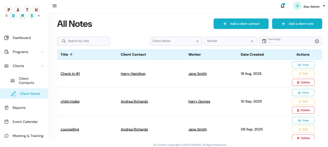Screen dimensions: 328x147
Task: Open the Event Calendar page
Action: point(25,122)
